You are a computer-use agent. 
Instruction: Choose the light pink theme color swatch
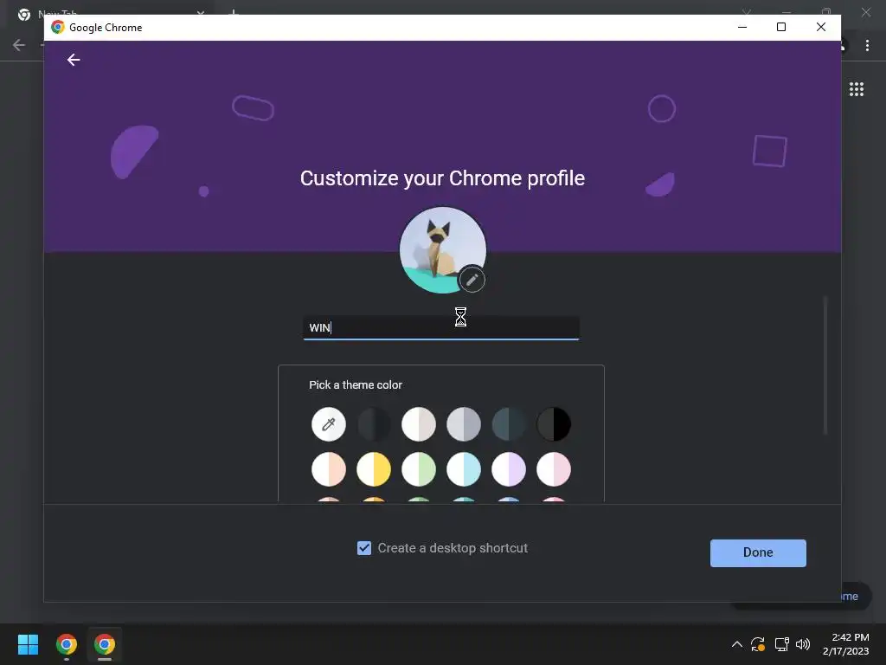(554, 468)
